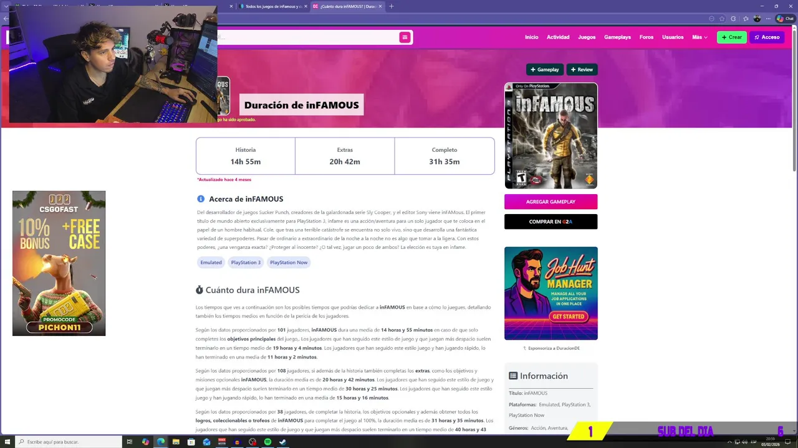Open the network icon in system tray

(x=738, y=442)
